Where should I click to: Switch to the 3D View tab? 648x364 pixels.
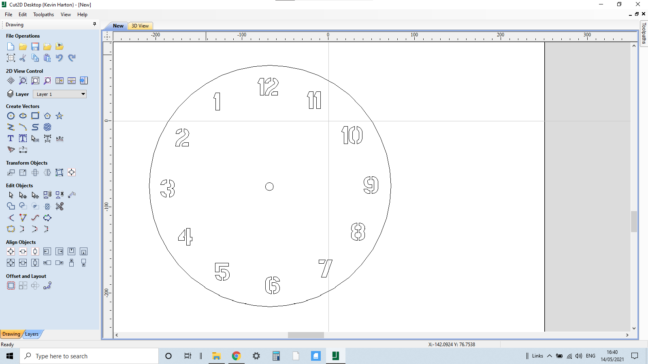(x=140, y=25)
